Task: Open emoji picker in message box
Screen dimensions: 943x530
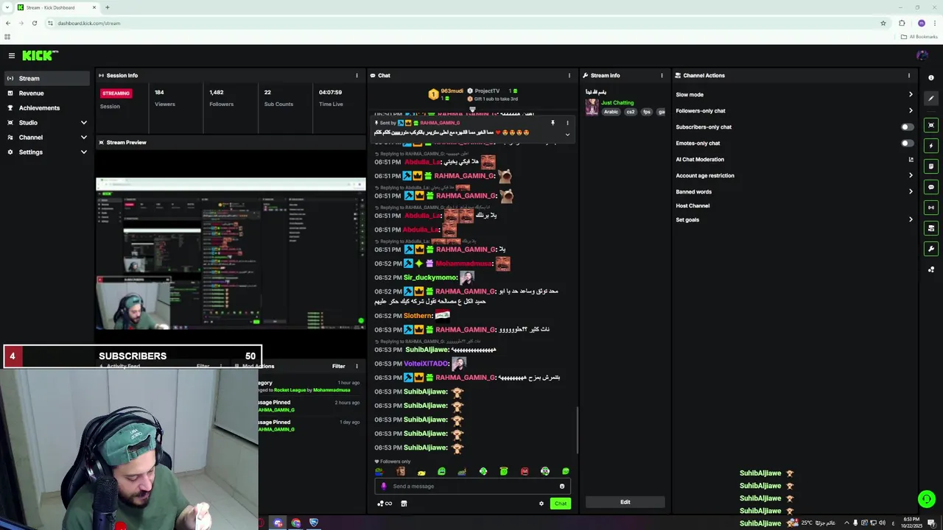Action: tap(561, 486)
